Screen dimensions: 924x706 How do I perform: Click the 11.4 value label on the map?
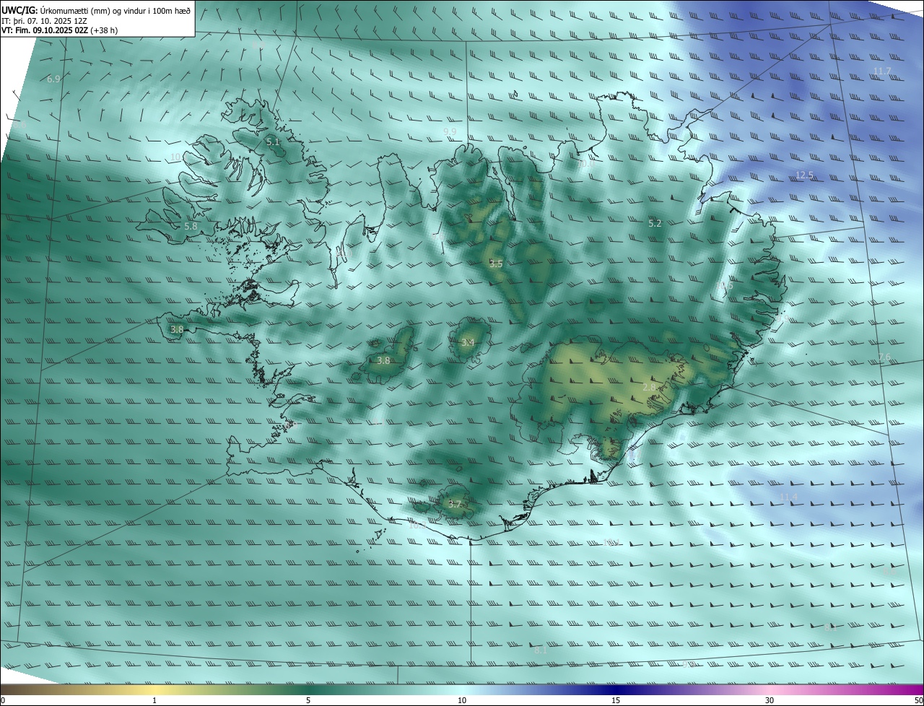[788, 497]
